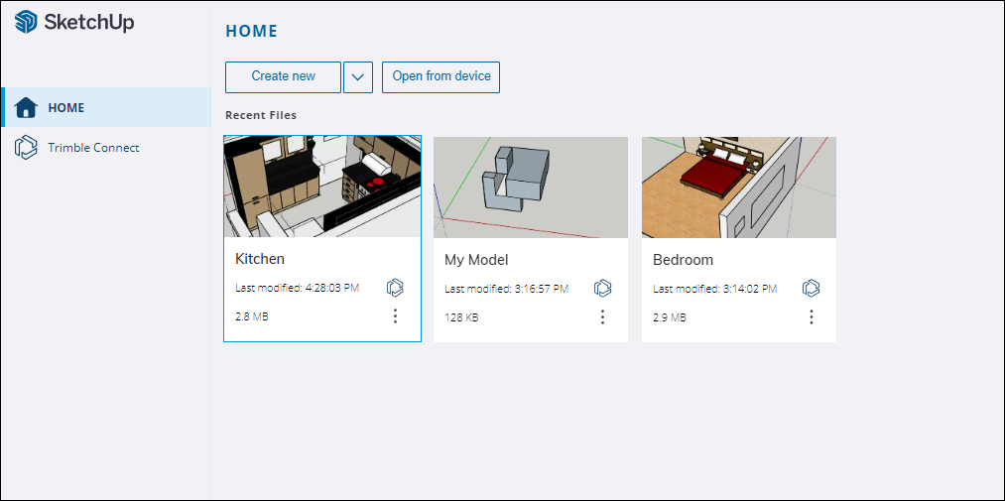
Task: Click the Trimble Connect icon on the My Model card
Action: 602,289
